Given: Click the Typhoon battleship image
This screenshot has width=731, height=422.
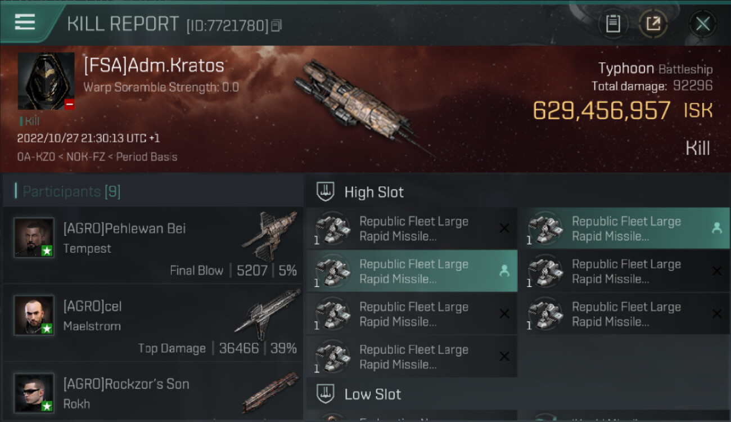Looking at the screenshot, I should (x=360, y=104).
